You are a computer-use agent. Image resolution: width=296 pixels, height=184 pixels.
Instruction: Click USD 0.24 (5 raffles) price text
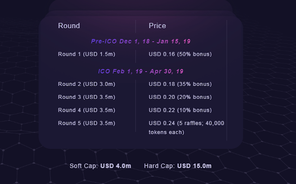186,123
